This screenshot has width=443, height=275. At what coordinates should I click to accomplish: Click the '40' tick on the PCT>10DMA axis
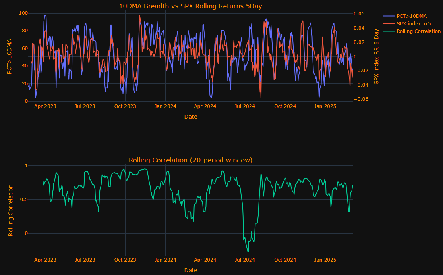(25, 66)
